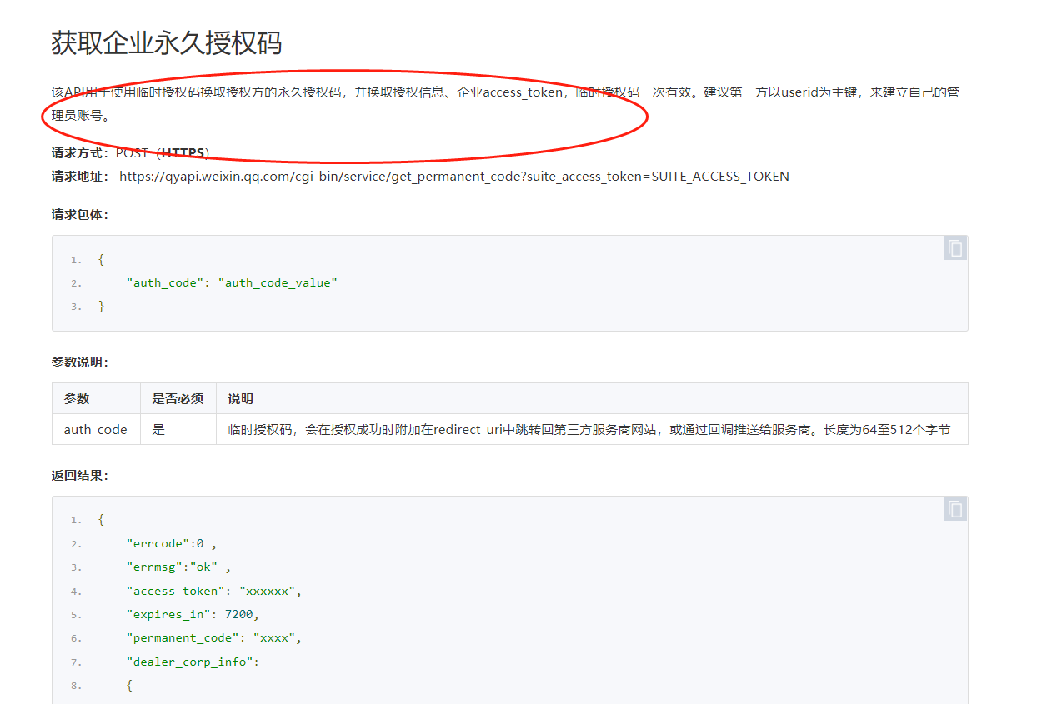Screen dimensions: 1042x704
Task: Click the 参数说明 label
Action: click(80, 362)
